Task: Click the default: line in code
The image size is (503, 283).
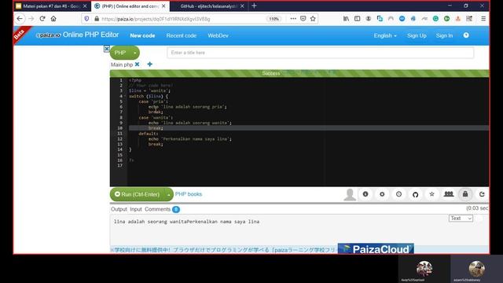Action: [149, 134]
